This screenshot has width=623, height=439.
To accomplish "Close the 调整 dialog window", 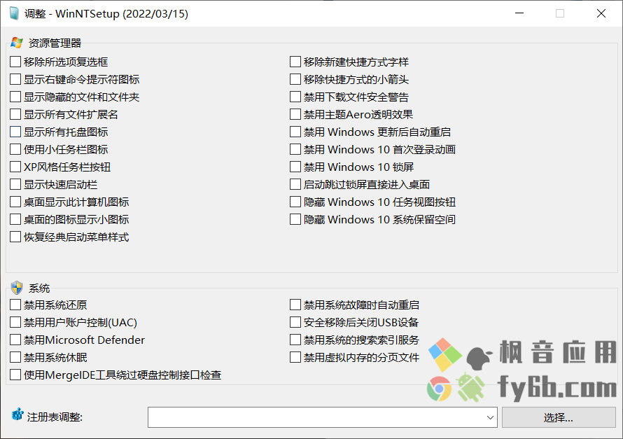I will click(x=601, y=13).
